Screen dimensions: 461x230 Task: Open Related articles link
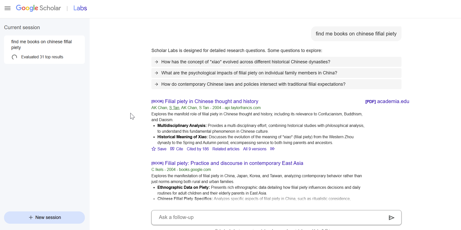226,149
